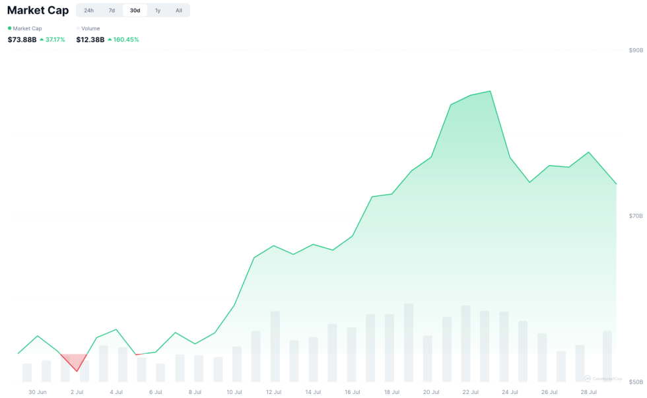This screenshot has width=647, height=398.
Task: Toggle the Market Cap legend series
Action: [27, 28]
